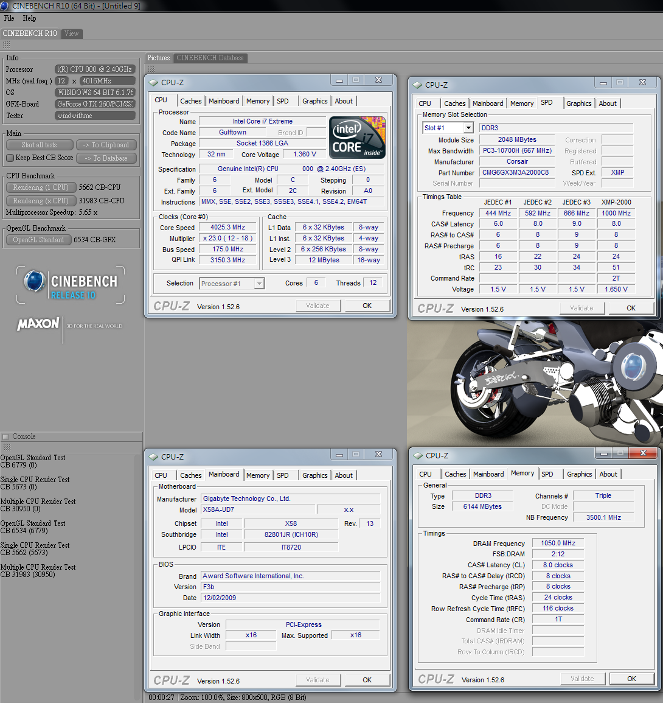The image size is (663, 703).
Task: Click the CPU-Z title icon of the Mainboard window
Action: coord(153,457)
